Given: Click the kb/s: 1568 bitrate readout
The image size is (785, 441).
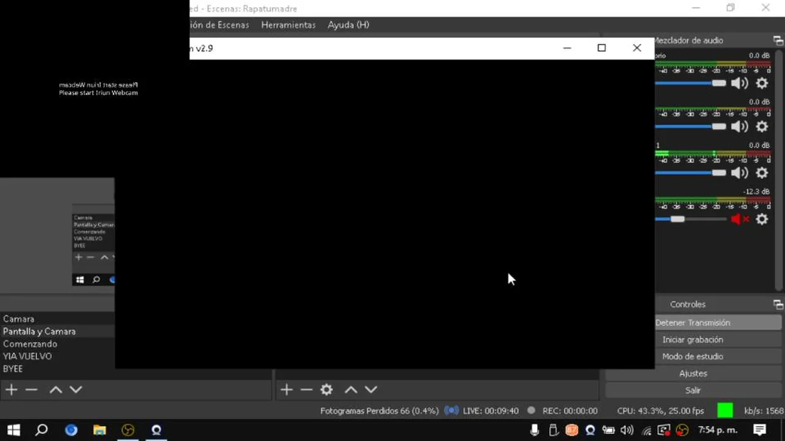Looking at the screenshot, I should 764,411.
